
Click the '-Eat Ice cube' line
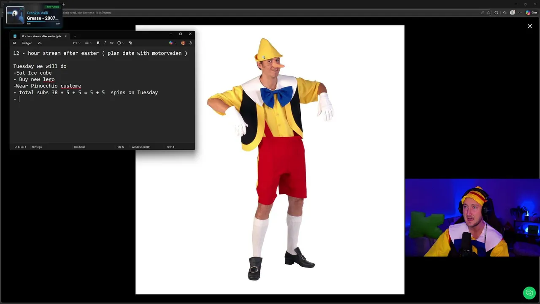pos(32,73)
